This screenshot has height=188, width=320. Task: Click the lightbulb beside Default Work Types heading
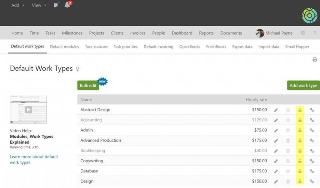coord(77,69)
